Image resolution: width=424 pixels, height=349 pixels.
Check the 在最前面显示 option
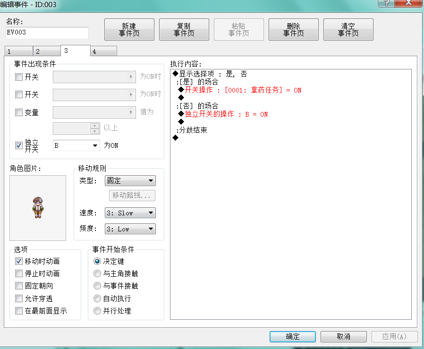pyautogui.click(x=19, y=311)
